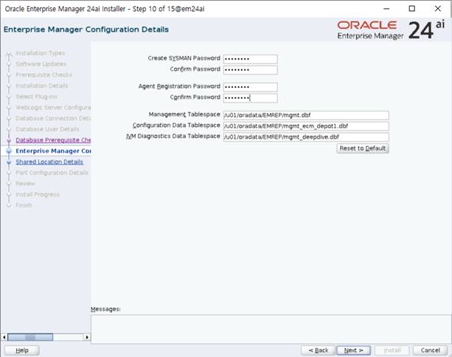Close the installer window
The image size is (452, 357).
pos(437,9)
